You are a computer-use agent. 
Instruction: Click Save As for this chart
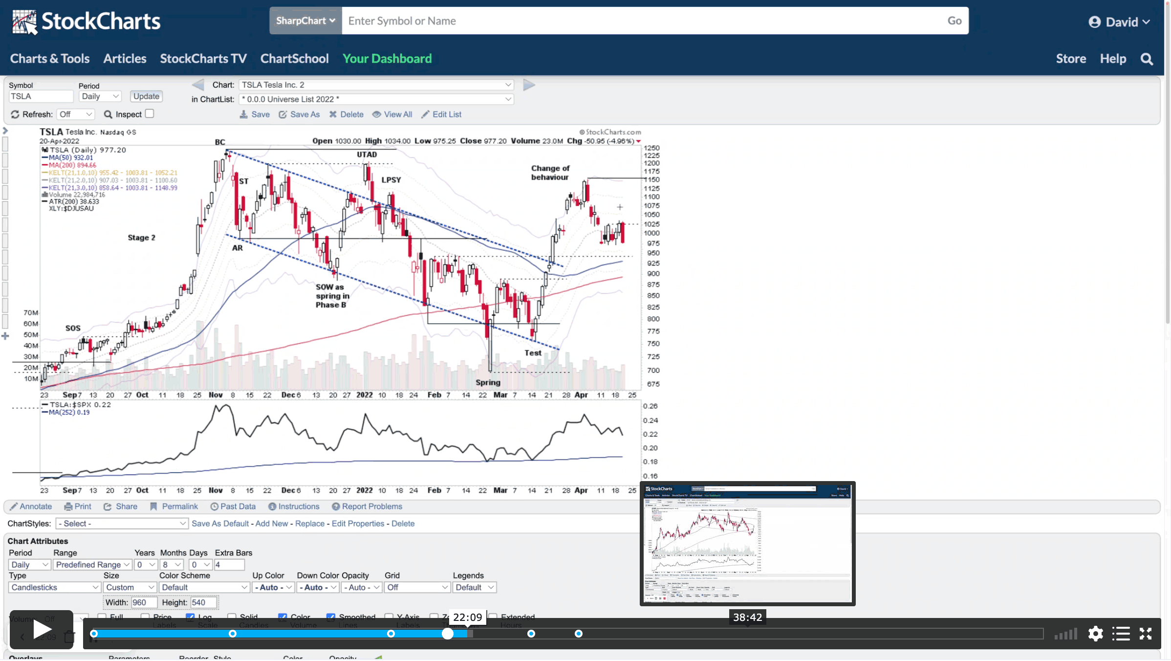[x=299, y=114]
